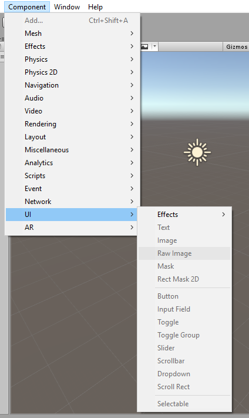Choose Selectable component
Image resolution: width=249 pixels, height=418 pixels.
click(184, 404)
